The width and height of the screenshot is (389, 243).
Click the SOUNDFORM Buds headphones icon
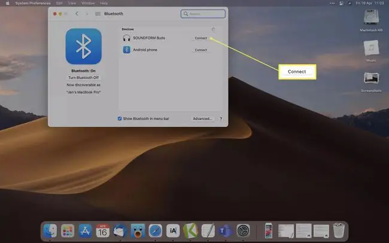[126, 38]
